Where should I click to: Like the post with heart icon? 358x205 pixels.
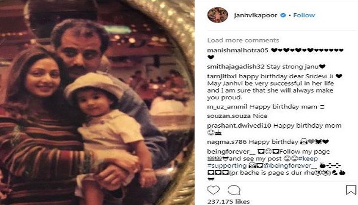[213, 190]
